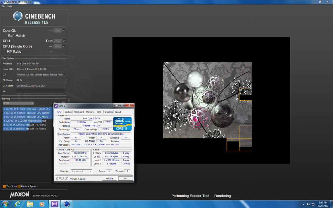This screenshot has width=333, height=208.
Task: Click CPU-Z Core Voltage value '1.328 V'
Action: (105, 129)
